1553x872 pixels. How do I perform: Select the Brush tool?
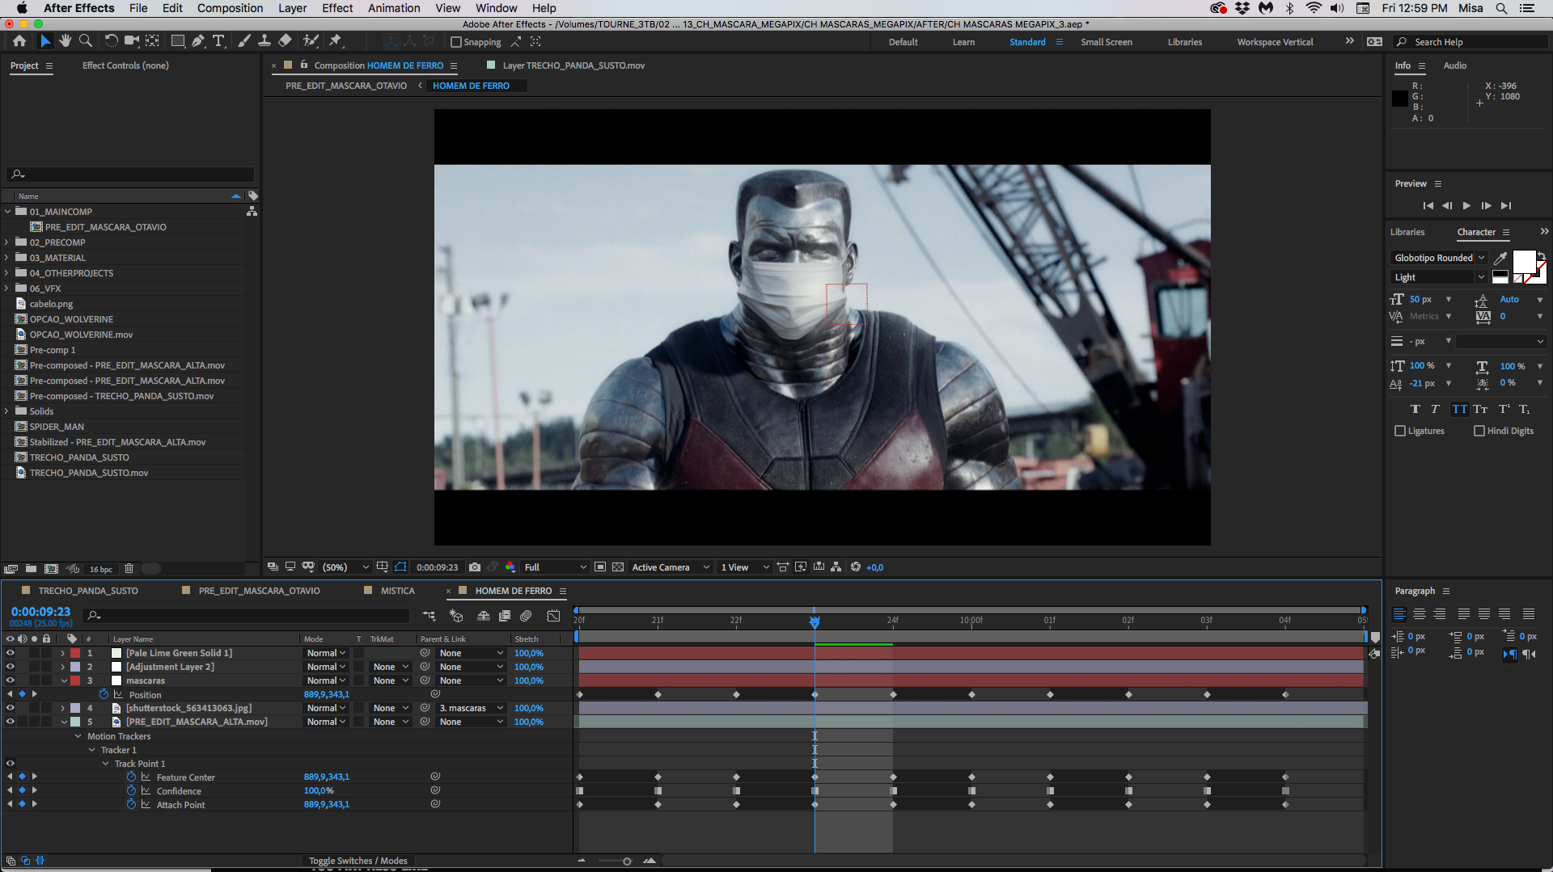click(x=244, y=41)
